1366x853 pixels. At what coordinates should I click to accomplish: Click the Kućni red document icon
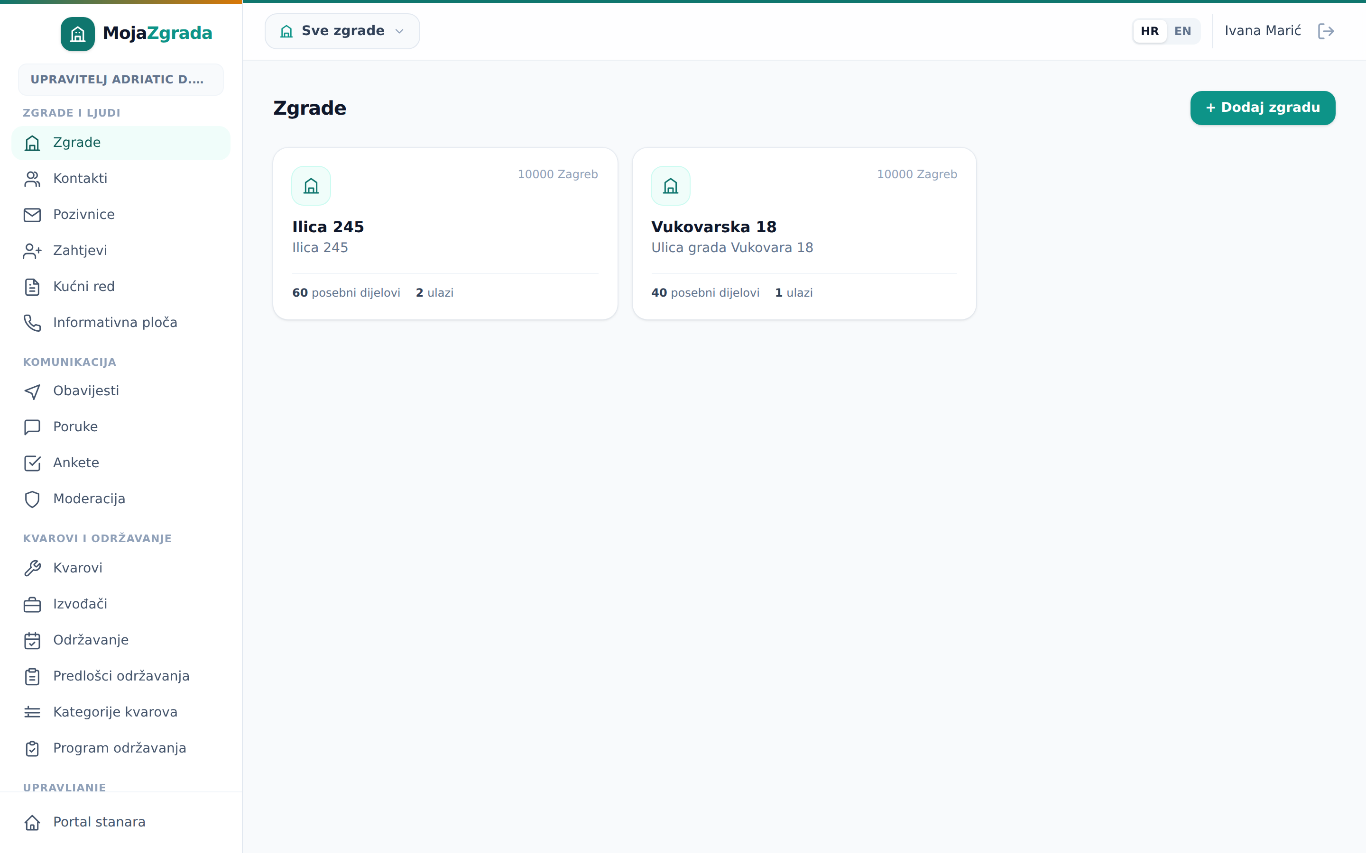(32, 287)
